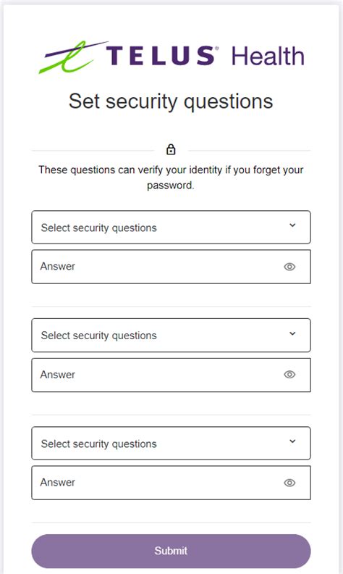Expand the third question's chevron arrow

pos(292,441)
